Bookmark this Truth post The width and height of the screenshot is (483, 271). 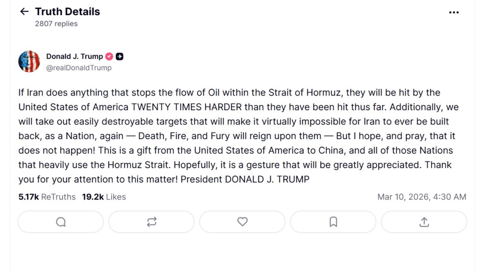pyautogui.click(x=333, y=222)
